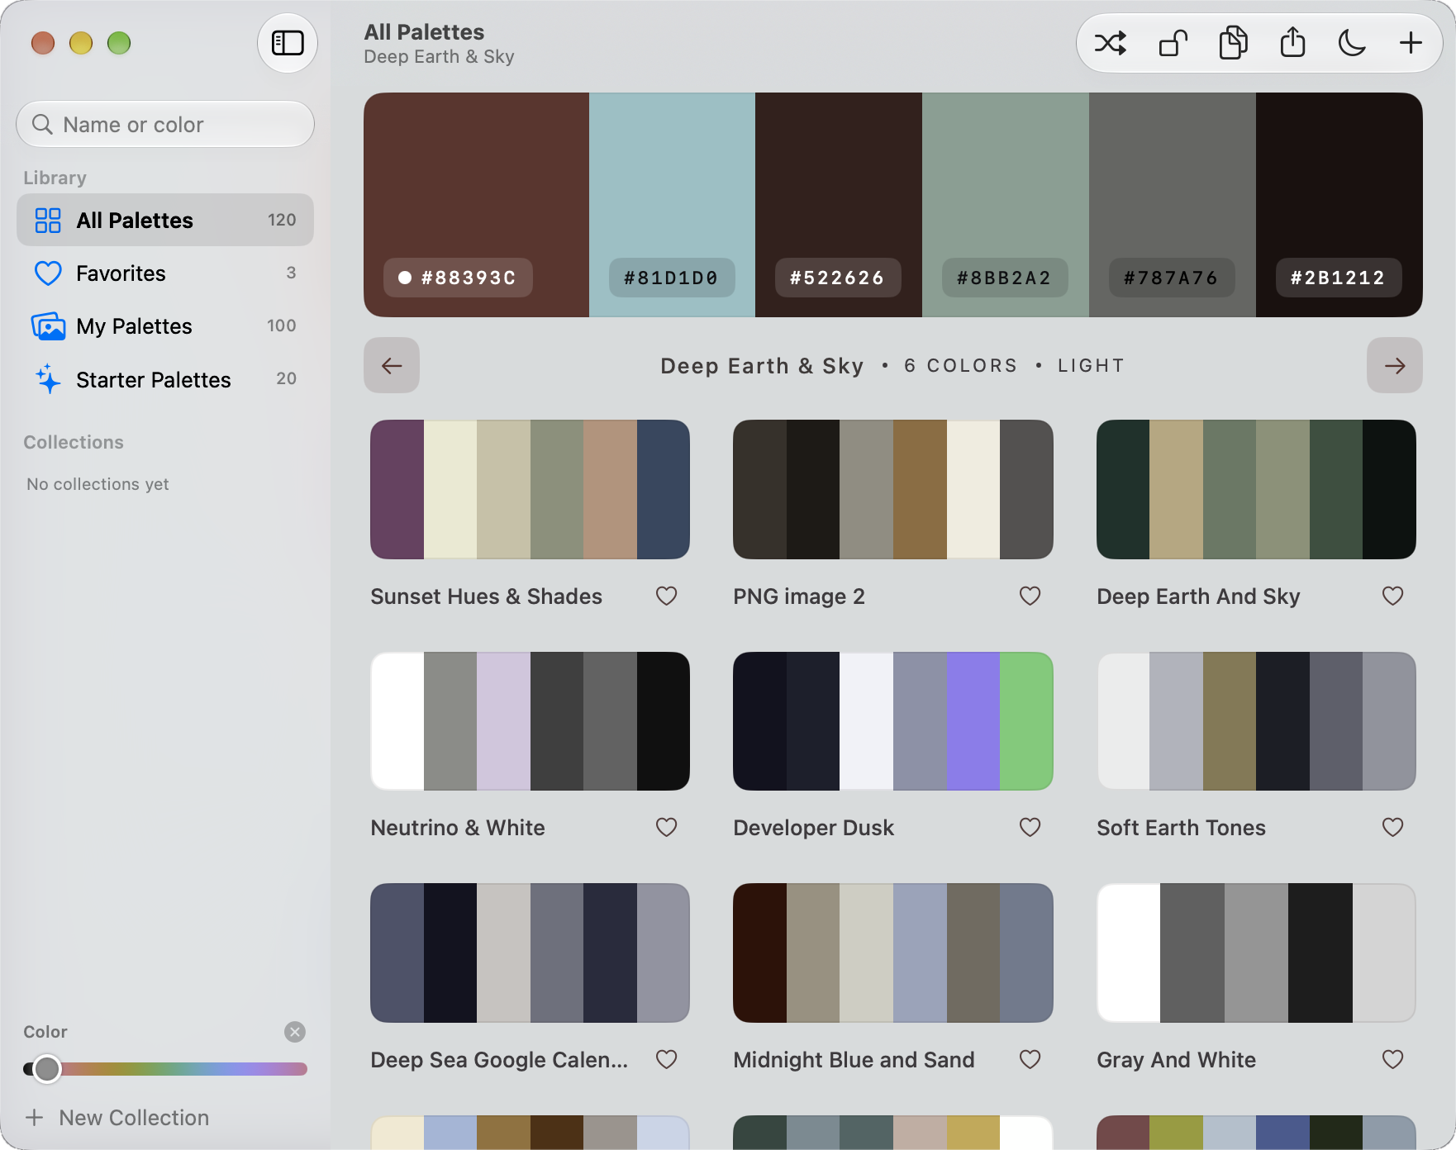Go to the next palette arrow

coord(1395,365)
